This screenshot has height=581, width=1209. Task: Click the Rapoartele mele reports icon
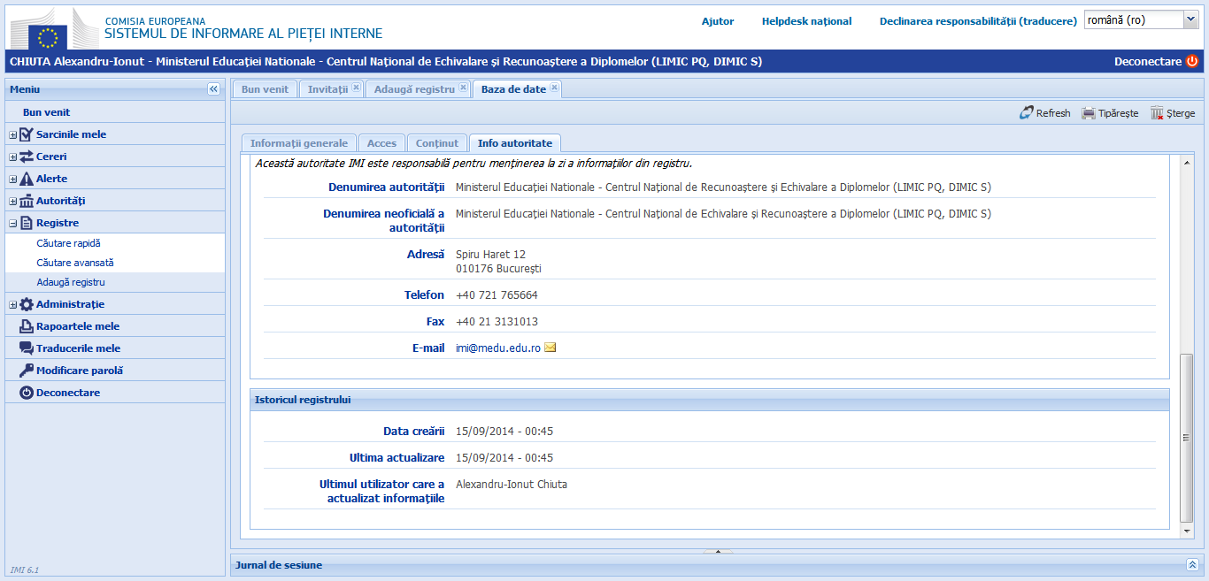point(27,325)
